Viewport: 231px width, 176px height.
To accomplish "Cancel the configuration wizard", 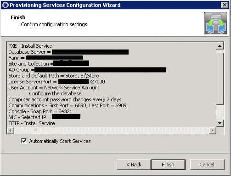I will (207, 165).
